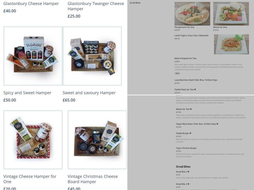Click the heart icon next to Small Bite 2
254x190 pixels.
click(x=188, y=184)
